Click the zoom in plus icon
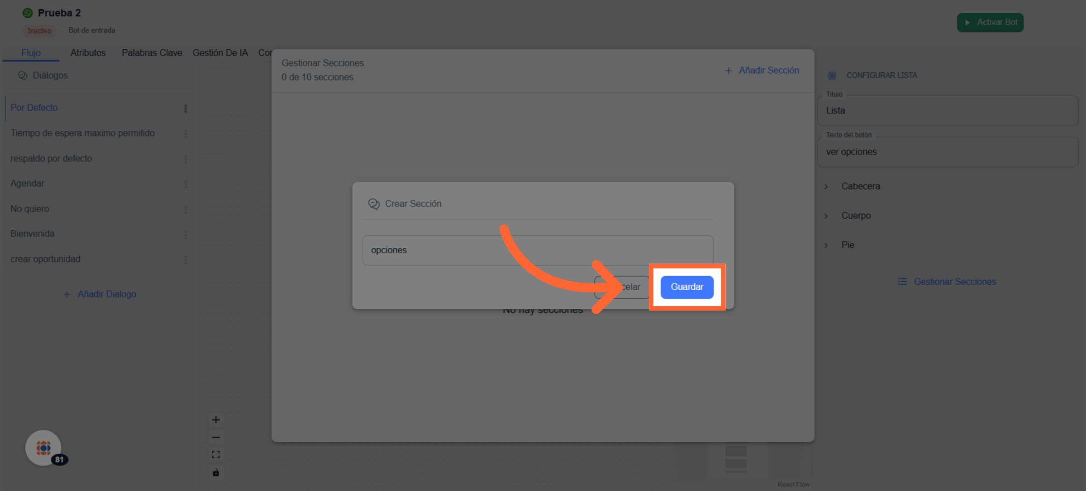 [x=216, y=420]
